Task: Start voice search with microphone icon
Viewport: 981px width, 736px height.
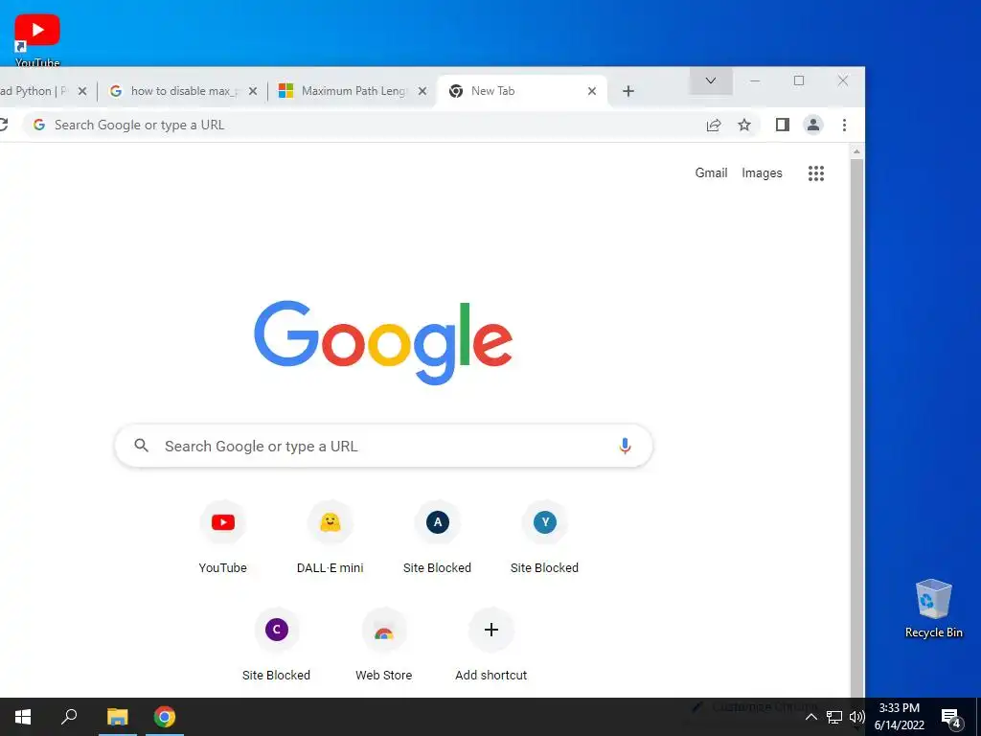Action: click(625, 446)
